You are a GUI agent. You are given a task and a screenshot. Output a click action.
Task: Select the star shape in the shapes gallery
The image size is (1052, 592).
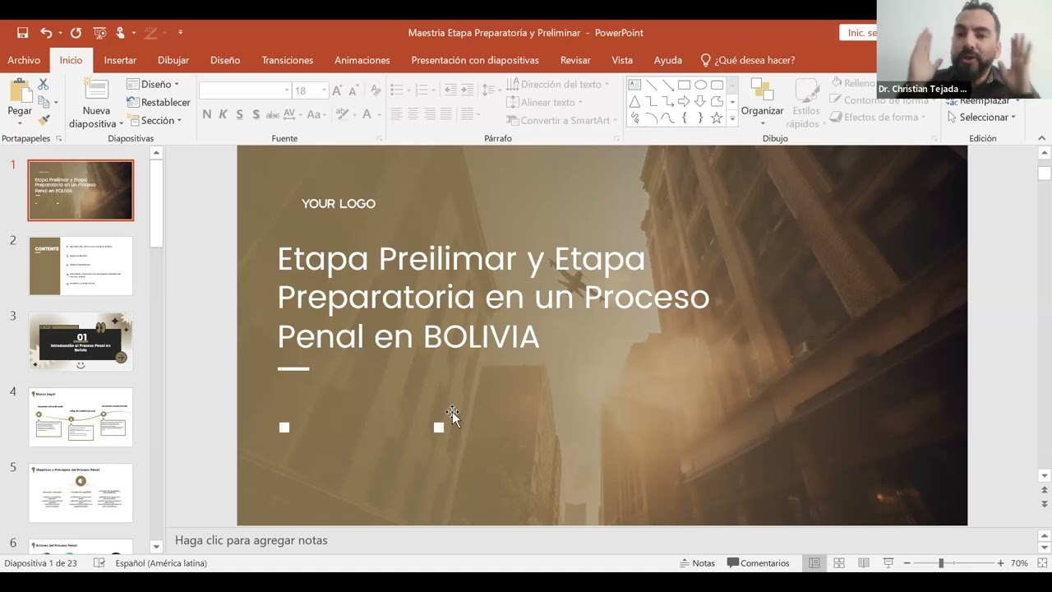[717, 118]
